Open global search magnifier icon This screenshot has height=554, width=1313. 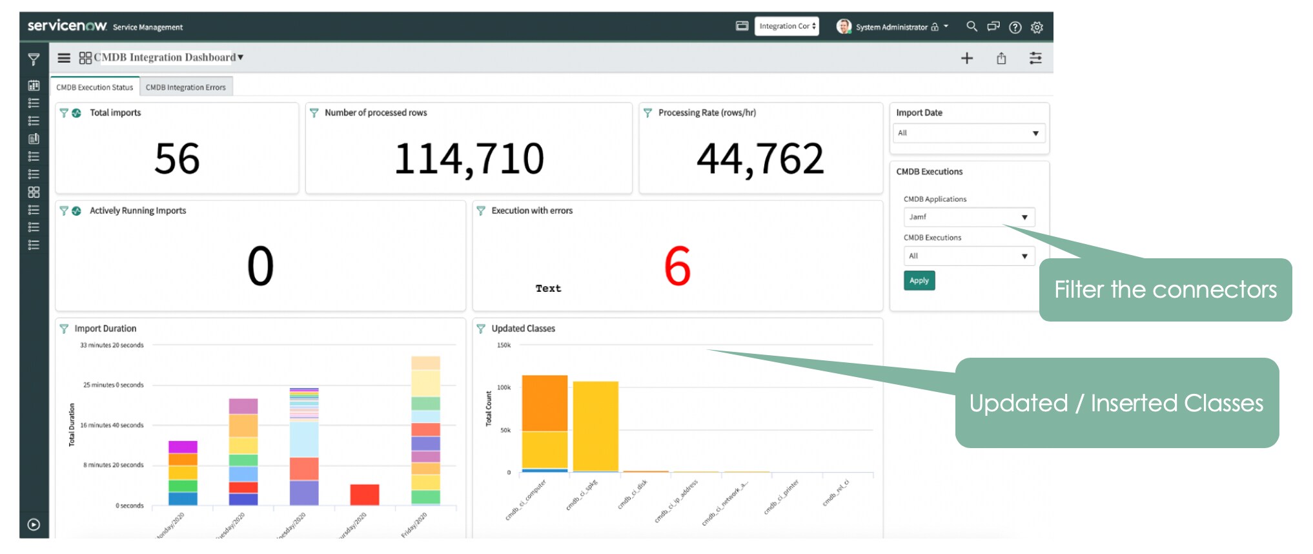point(972,26)
